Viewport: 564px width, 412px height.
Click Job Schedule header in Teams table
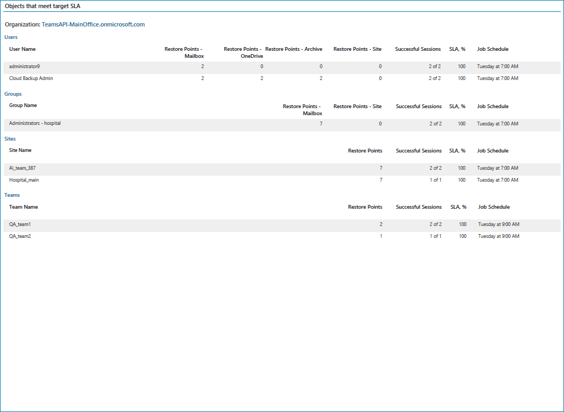[494, 207]
